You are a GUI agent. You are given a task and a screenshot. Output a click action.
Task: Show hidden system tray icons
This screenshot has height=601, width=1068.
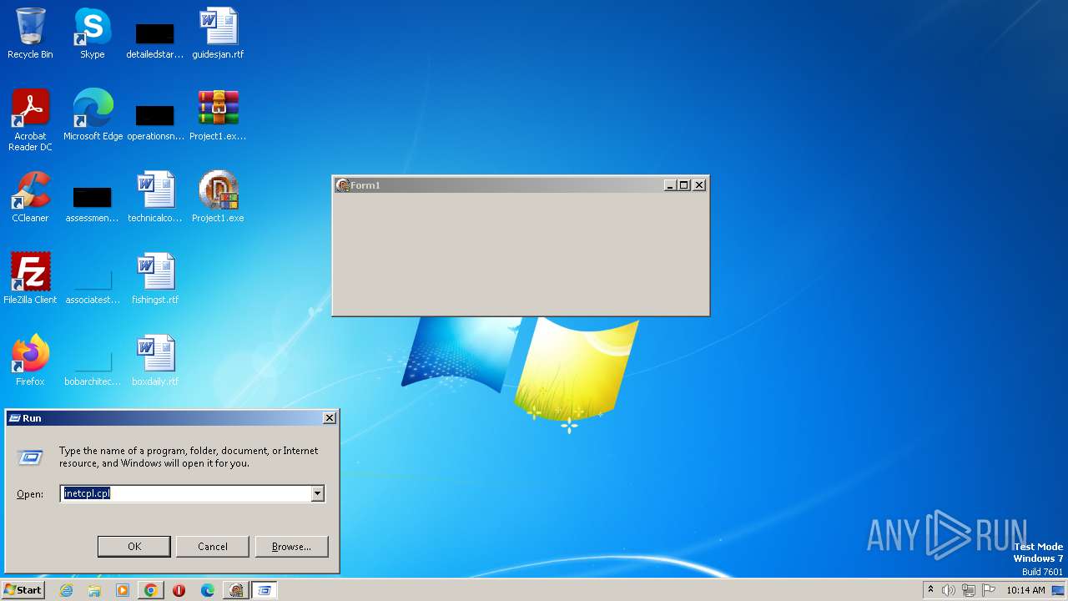coord(930,590)
